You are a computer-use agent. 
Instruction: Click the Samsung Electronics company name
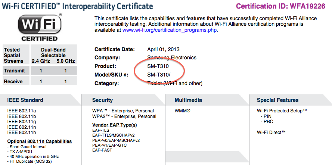pyautogui.click(x=172, y=57)
